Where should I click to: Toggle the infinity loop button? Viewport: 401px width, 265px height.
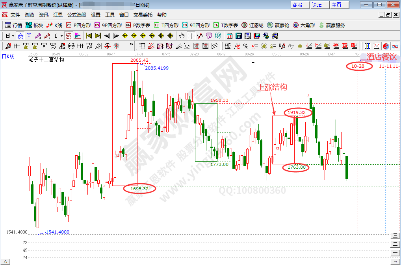pyautogui.click(x=394, y=46)
